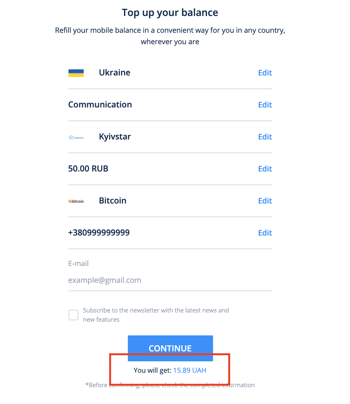Edit the Communication category row
The width and height of the screenshot is (350, 404).
point(265,105)
